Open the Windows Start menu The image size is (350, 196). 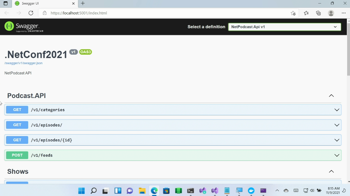click(x=82, y=191)
